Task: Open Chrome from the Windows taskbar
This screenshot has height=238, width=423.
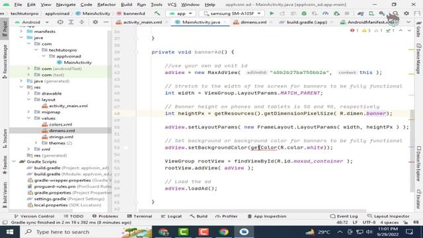Action: tap(223, 232)
